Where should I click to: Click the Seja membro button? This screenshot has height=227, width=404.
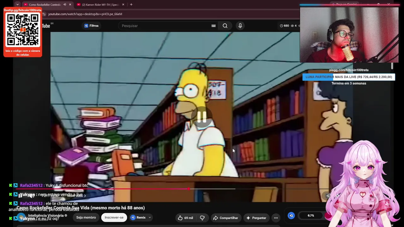pyautogui.click(x=86, y=218)
